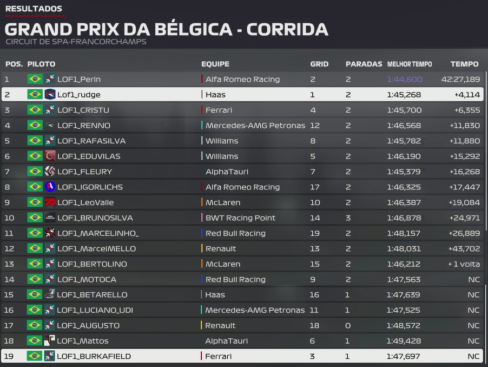This screenshot has height=367, width=488.
Task: Click LOF1_Mattos flag-shaped avatar icon
Action: tap(49, 340)
